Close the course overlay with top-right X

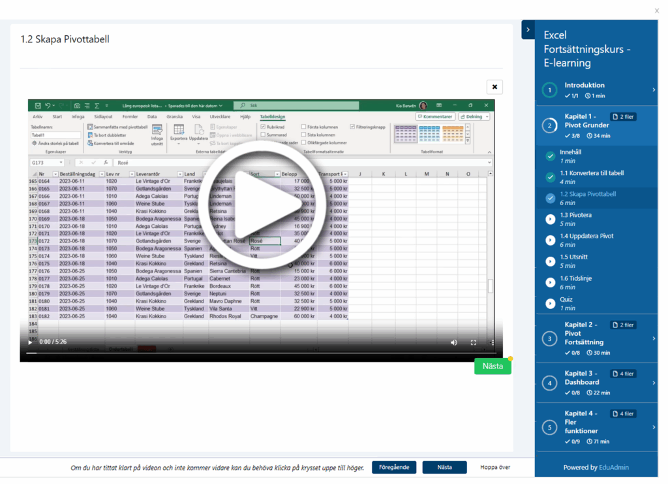tap(657, 10)
